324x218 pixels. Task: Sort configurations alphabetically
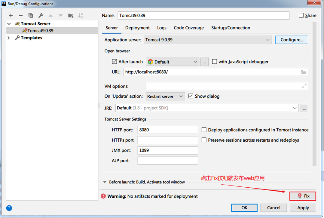(81, 16)
